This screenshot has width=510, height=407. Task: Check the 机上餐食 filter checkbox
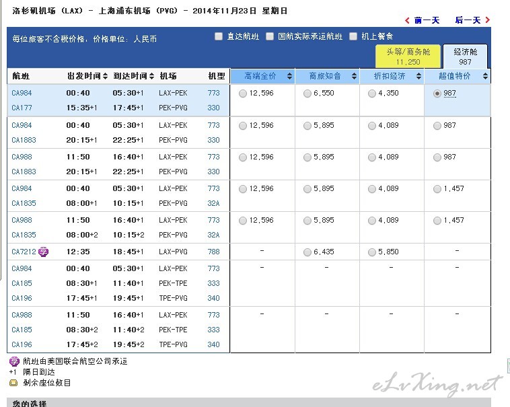pos(353,36)
